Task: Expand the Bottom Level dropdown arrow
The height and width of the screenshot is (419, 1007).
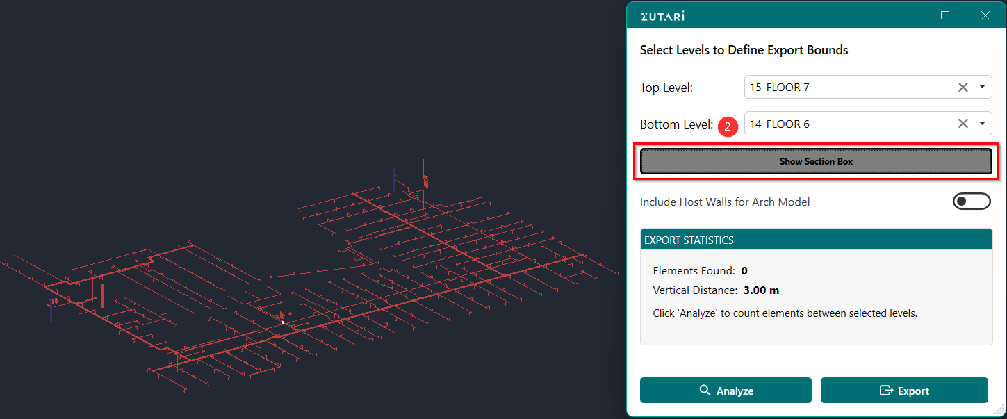Action: click(x=982, y=124)
